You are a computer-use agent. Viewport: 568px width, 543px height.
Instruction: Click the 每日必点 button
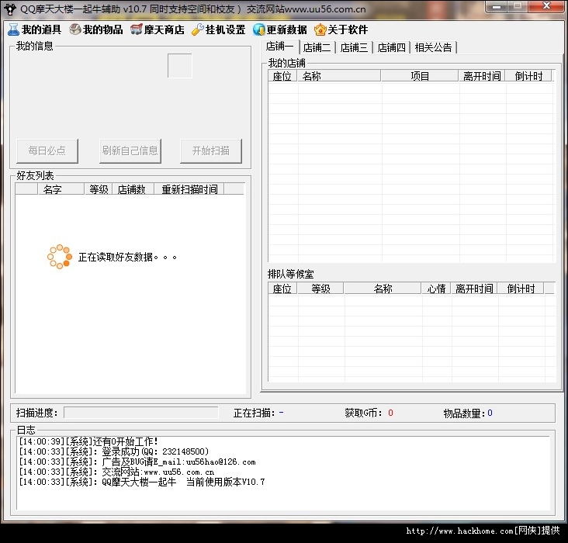coord(47,150)
